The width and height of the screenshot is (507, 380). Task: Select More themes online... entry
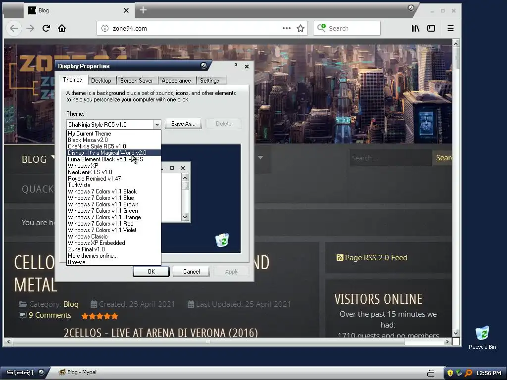pyautogui.click(x=113, y=256)
